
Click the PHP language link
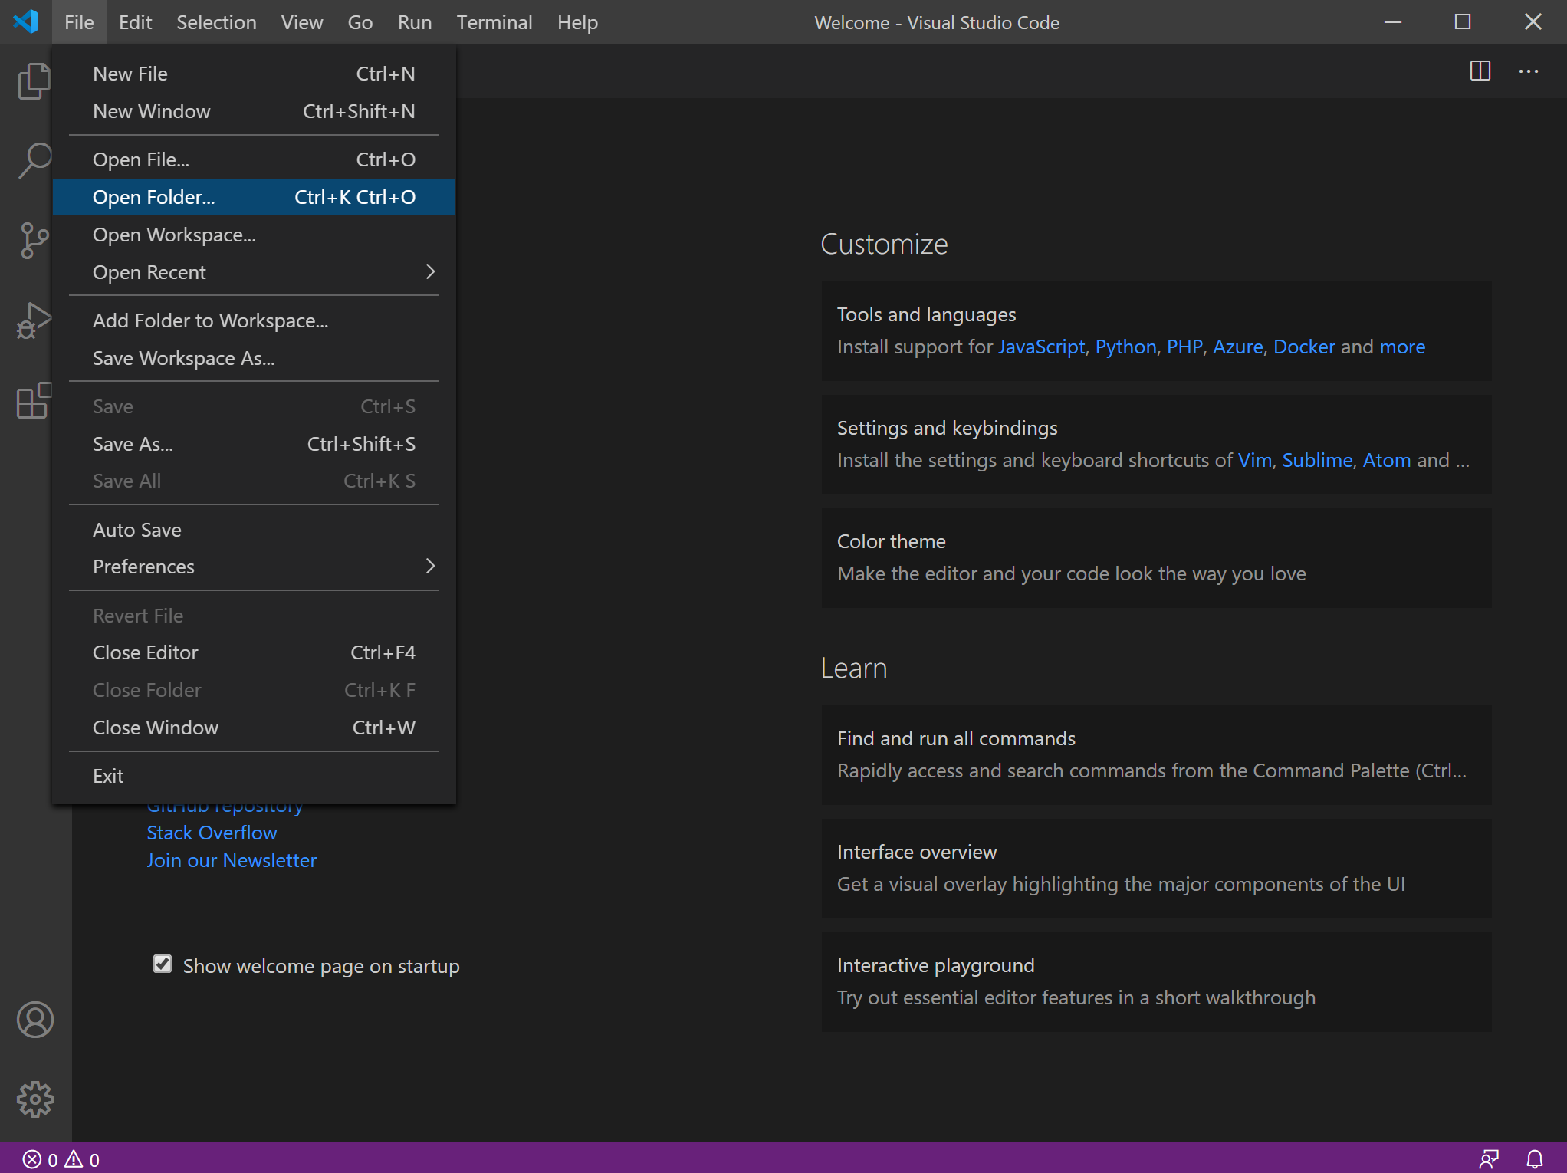coord(1184,347)
